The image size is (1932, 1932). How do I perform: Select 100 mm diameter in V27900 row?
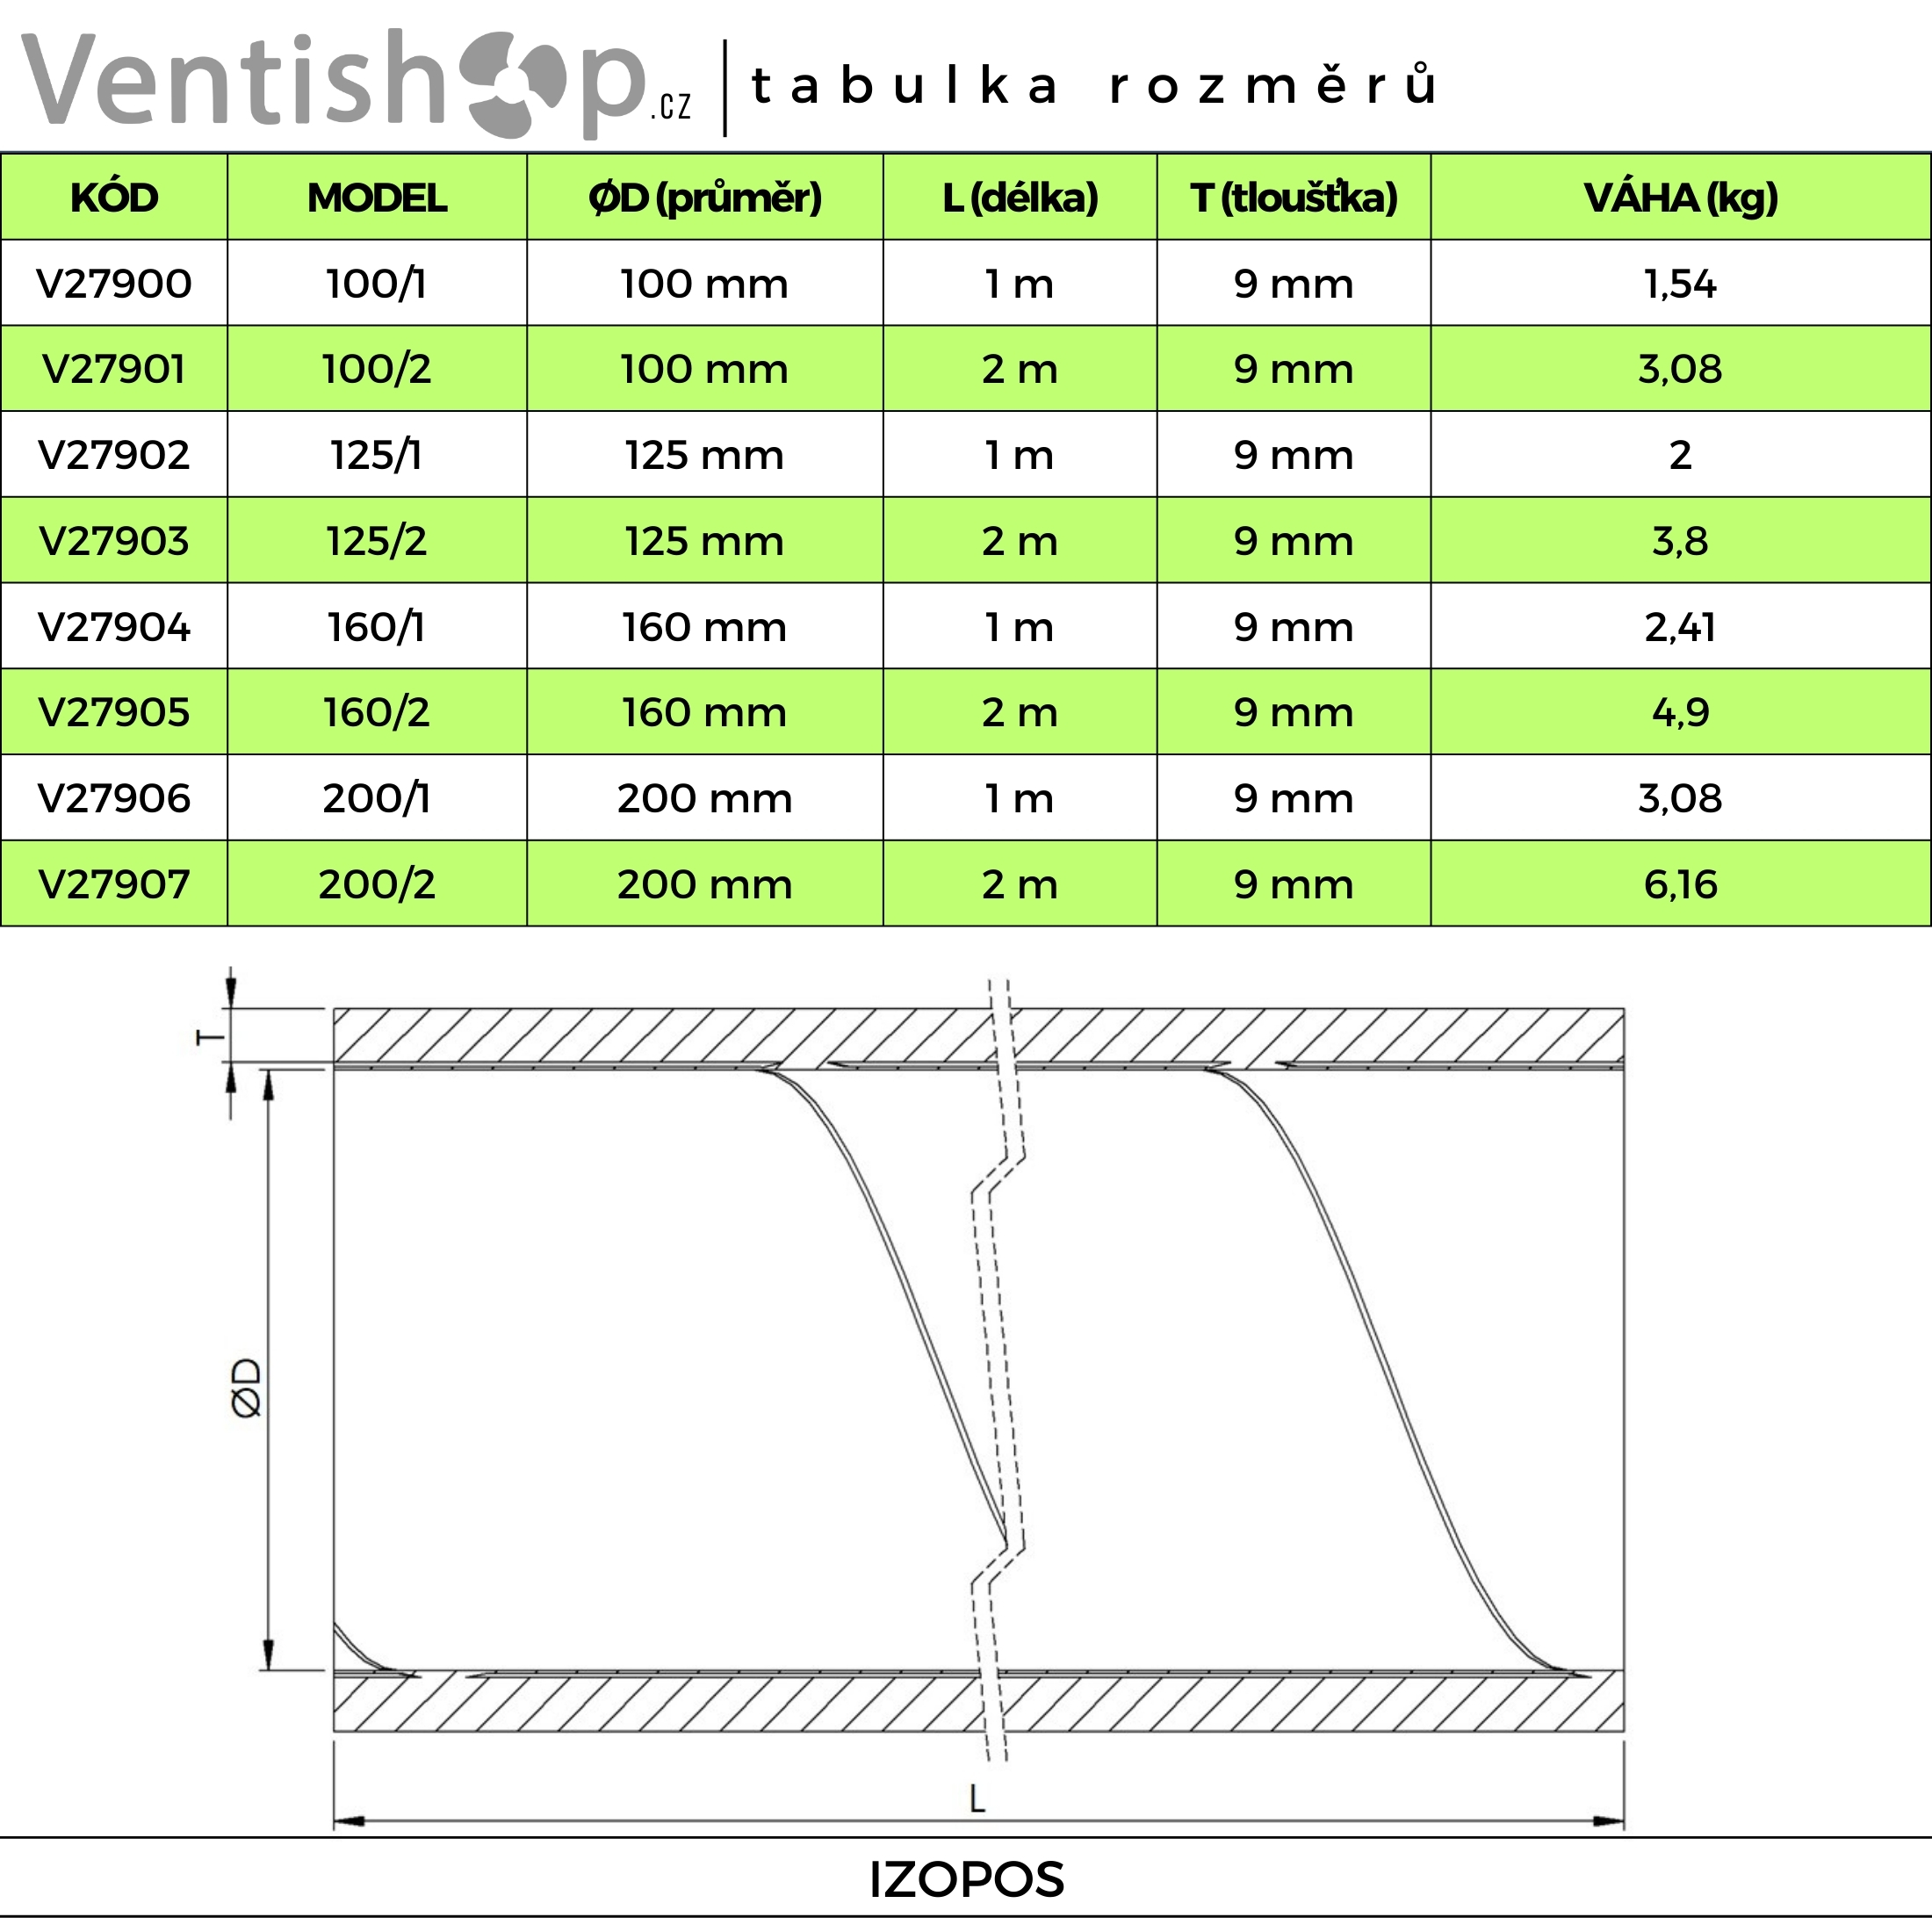pos(705,284)
